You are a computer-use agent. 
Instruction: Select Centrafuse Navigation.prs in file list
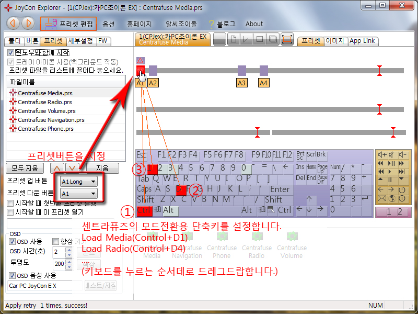pos(66,120)
